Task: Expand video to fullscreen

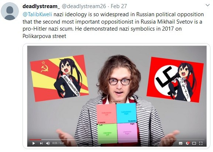Action: coord(201,143)
